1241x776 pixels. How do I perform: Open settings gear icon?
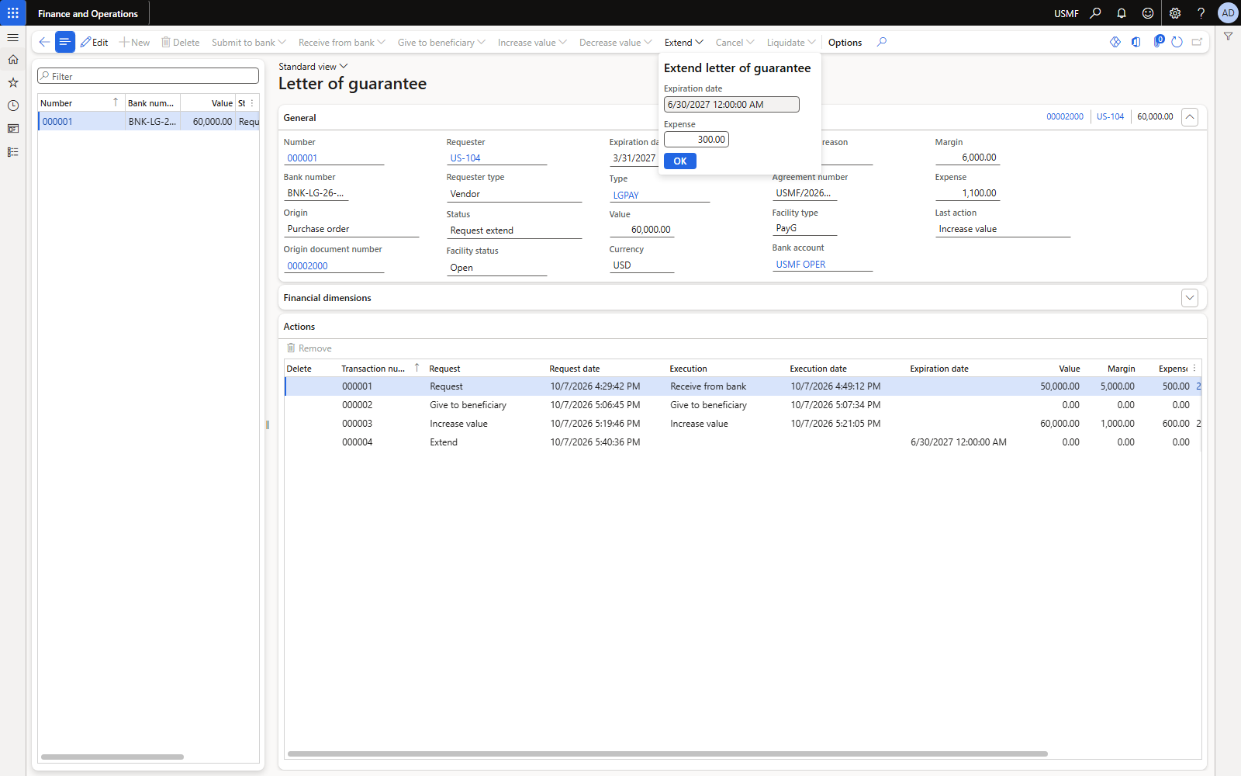1175,13
